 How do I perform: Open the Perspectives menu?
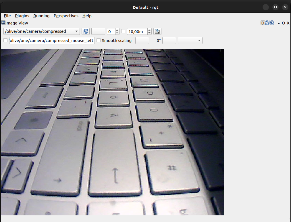(x=66, y=16)
